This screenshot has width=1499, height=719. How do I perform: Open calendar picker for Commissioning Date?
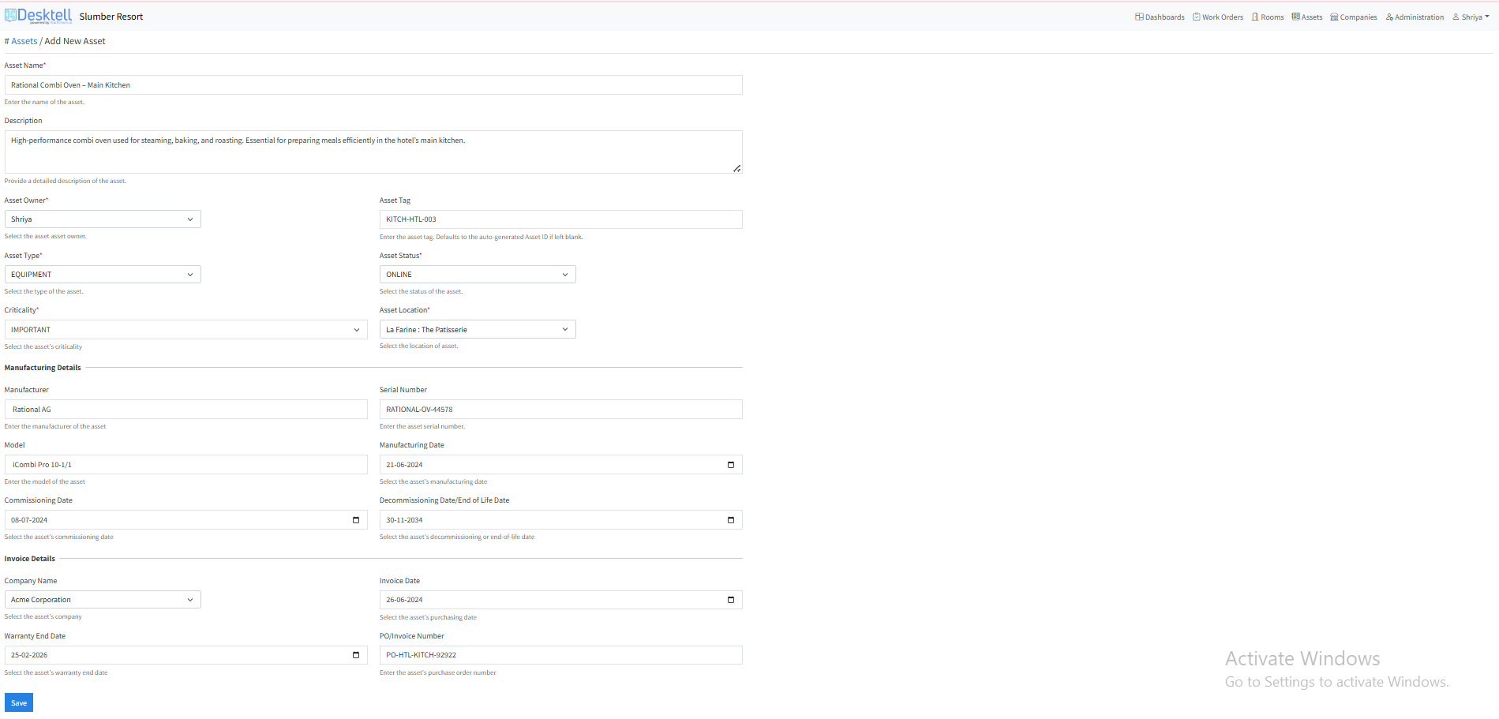click(x=355, y=520)
